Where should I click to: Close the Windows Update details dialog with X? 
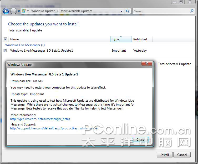146,64
